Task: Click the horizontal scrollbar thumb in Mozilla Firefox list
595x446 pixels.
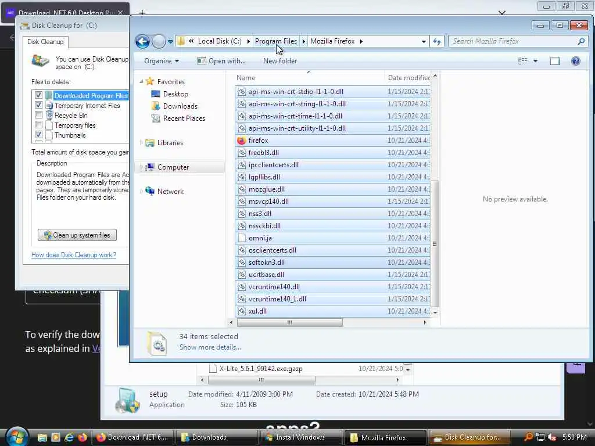Action: click(x=290, y=323)
